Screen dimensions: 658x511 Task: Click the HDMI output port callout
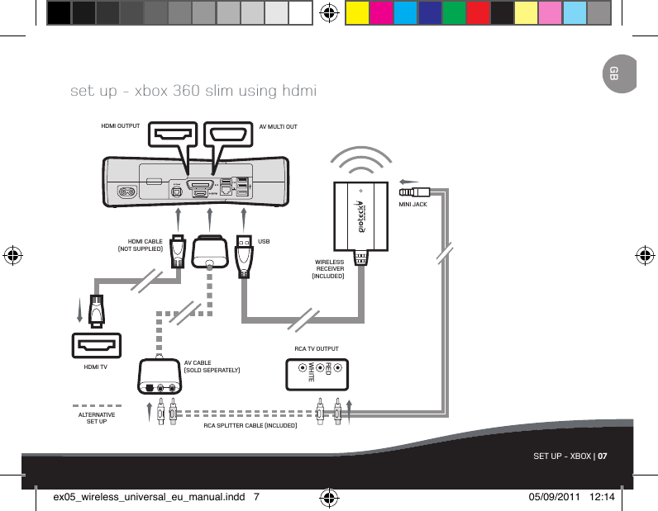pyautogui.click(x=173, y=134)
